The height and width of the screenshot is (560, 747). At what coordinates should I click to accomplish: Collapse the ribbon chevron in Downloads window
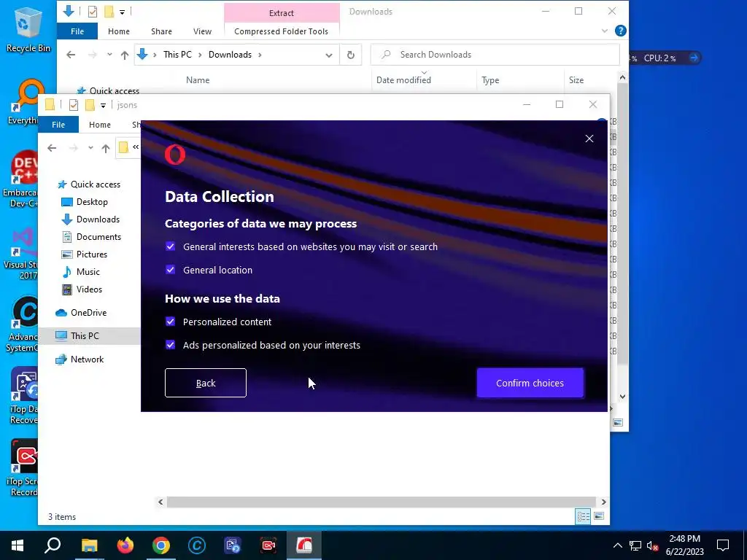605,31
